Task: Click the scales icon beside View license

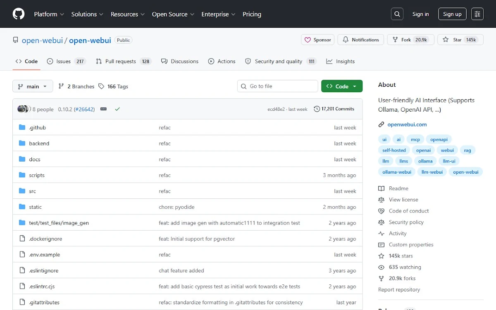Action: (x=381, y=200)
